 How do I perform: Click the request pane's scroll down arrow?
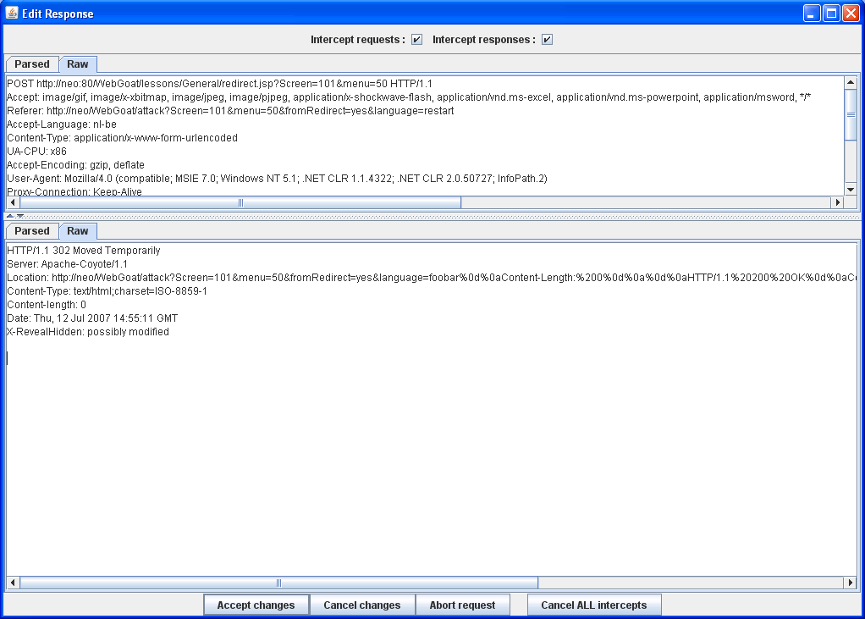851,190
